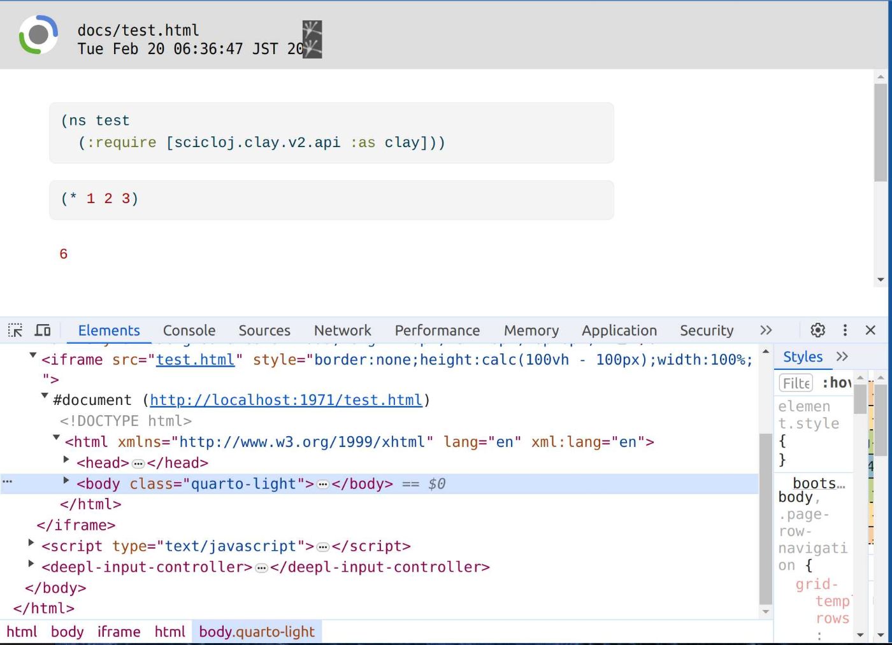Image resolution: width=892 pixels, height=645 pixels.
Task: Click the ellipsis inside body quarto-light element
Action: pos(323,485)
